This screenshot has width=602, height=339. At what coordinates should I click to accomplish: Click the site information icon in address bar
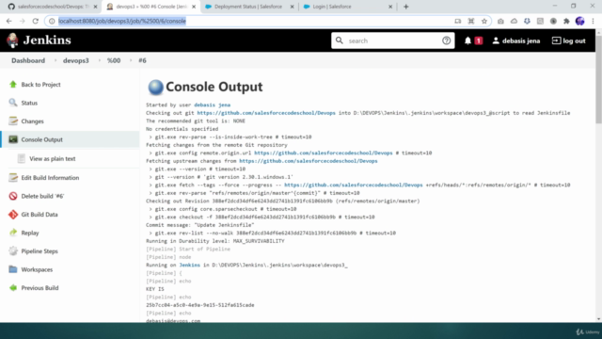tap(52, 21)
